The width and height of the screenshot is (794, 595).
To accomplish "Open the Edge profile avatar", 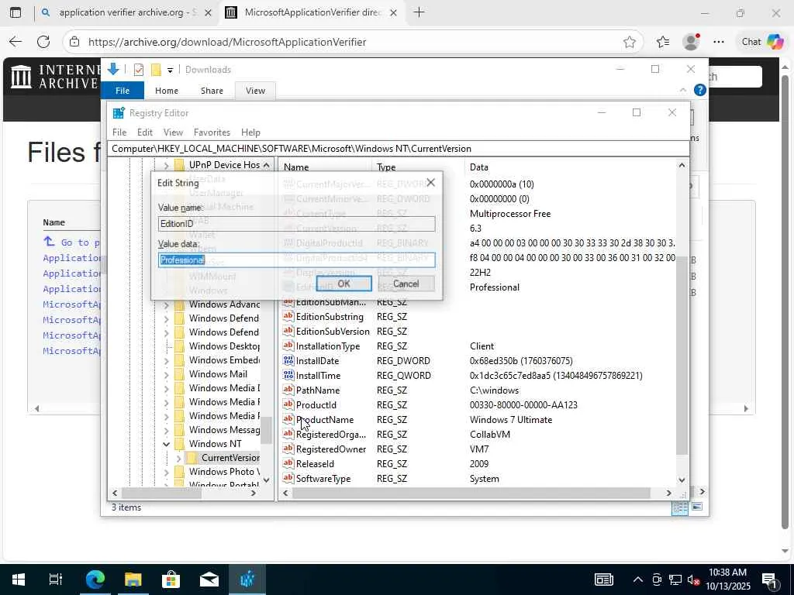I will click(691, 42).
